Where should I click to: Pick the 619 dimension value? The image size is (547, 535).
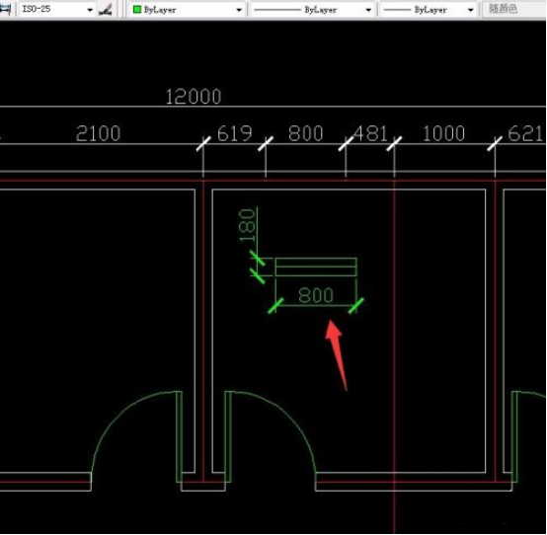[234, 133]
